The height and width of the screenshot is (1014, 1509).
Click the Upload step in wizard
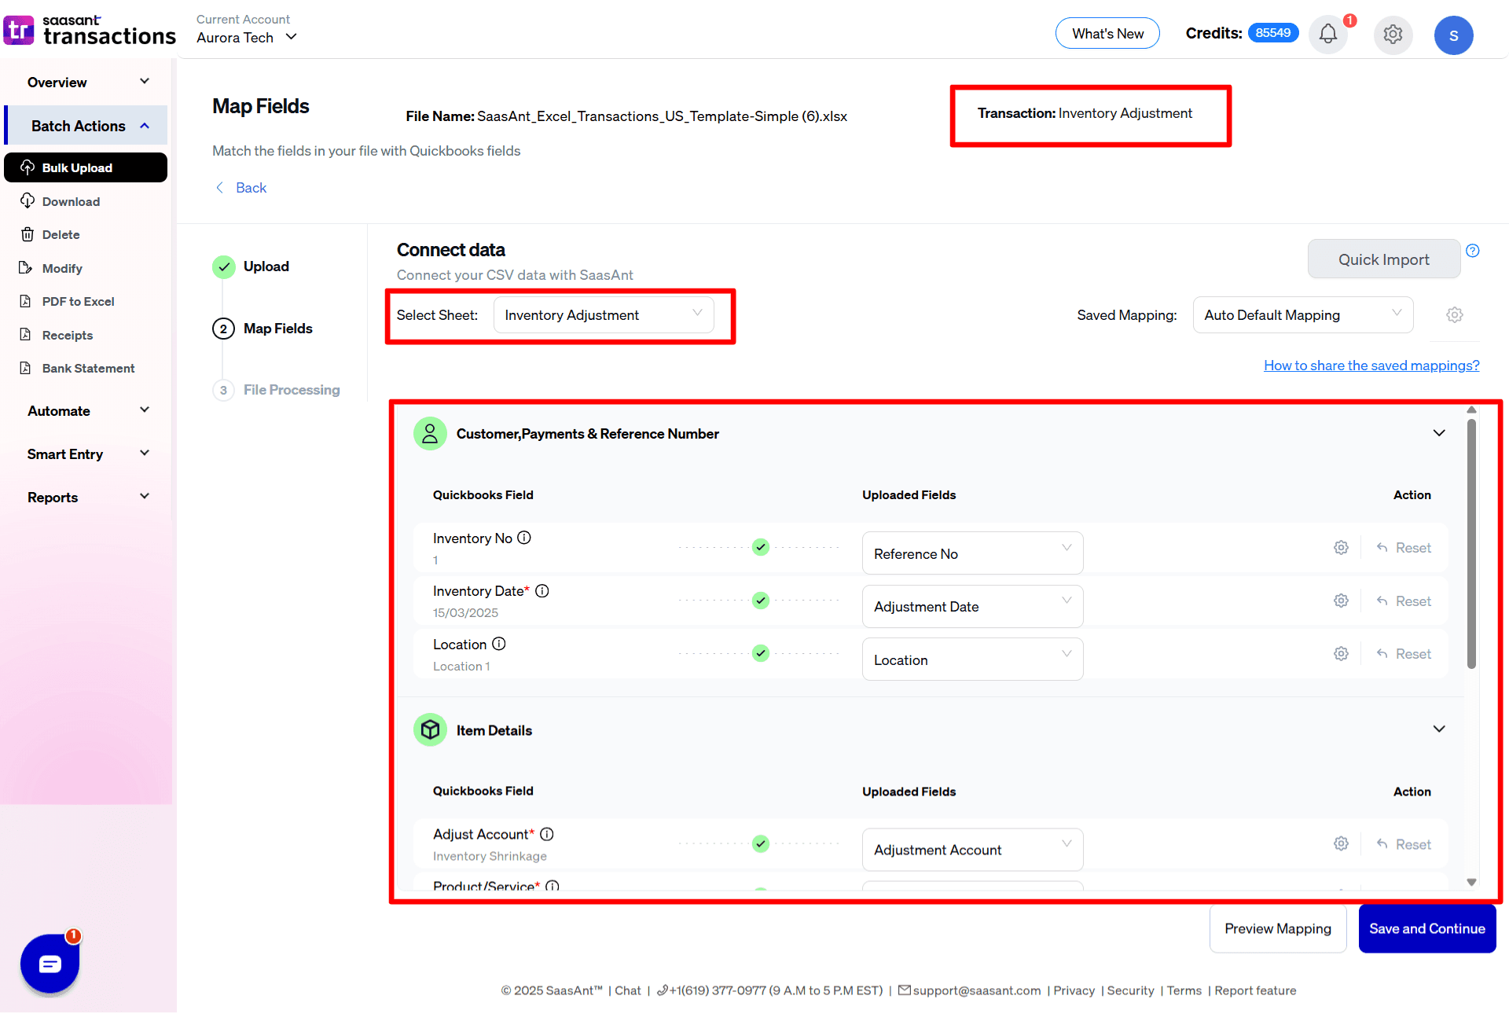[251, 266]
